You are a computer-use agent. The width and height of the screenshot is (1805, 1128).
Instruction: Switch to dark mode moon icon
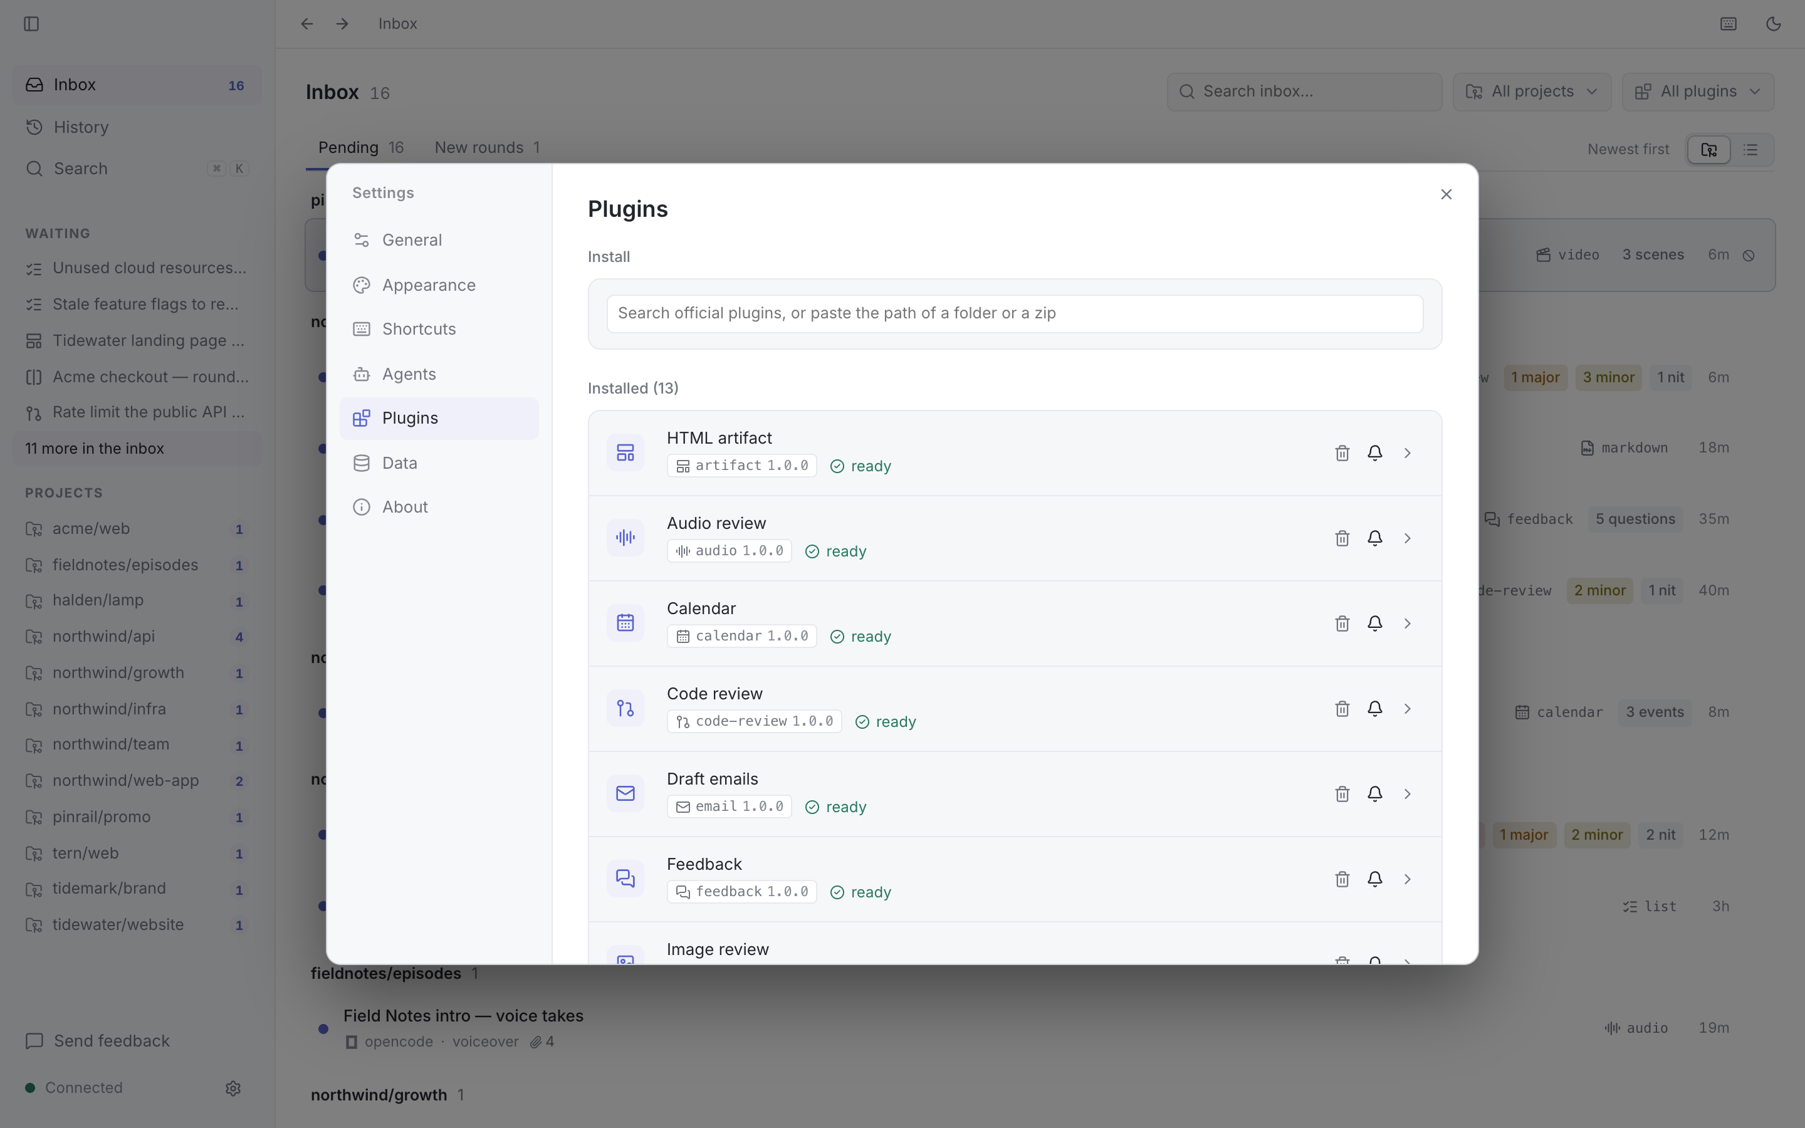[1774, 24]
